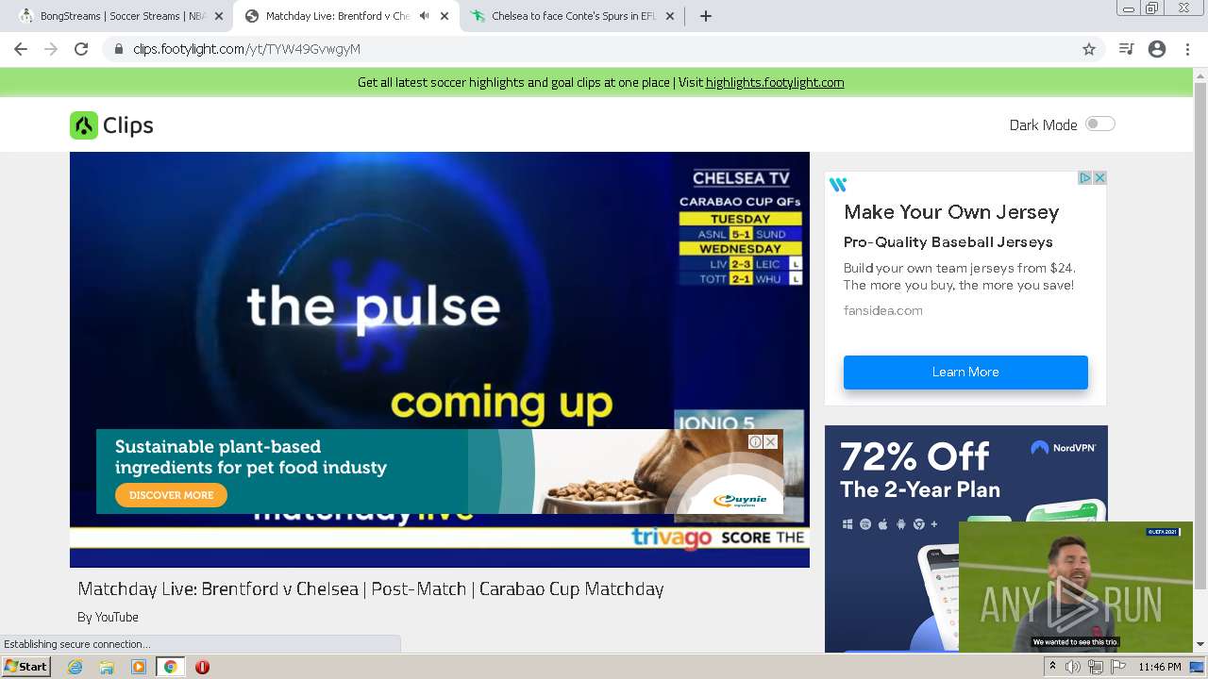Mute the Matchday Live tab audio icon
Screen dimensions: 1208x679
pos(424,16)
